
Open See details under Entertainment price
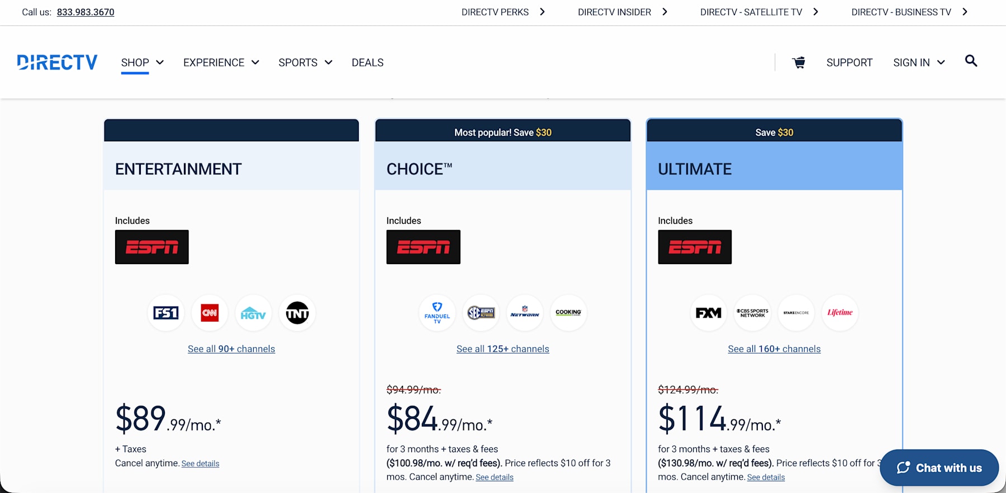coord(200,463)
